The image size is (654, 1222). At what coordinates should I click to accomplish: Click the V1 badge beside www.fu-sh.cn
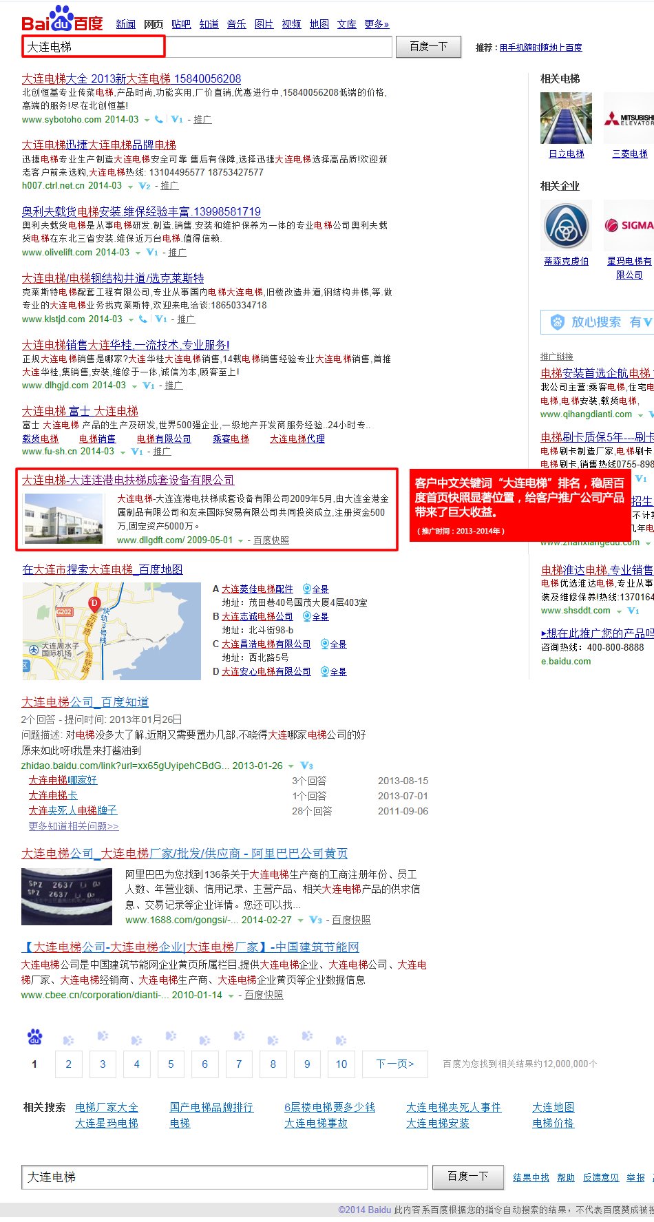(137, 452)
